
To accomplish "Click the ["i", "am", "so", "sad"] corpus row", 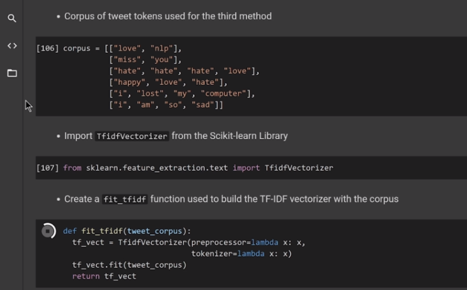I will (166, 105).
